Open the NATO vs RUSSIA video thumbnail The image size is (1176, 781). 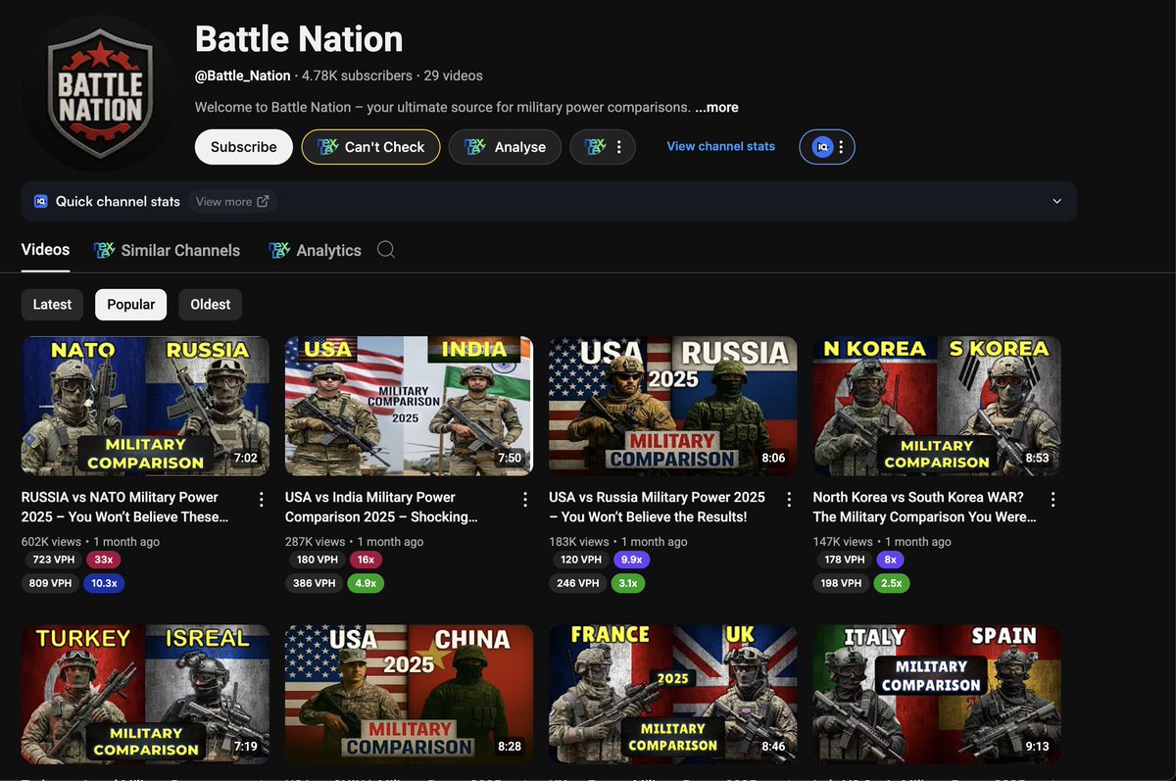[145, 406]
